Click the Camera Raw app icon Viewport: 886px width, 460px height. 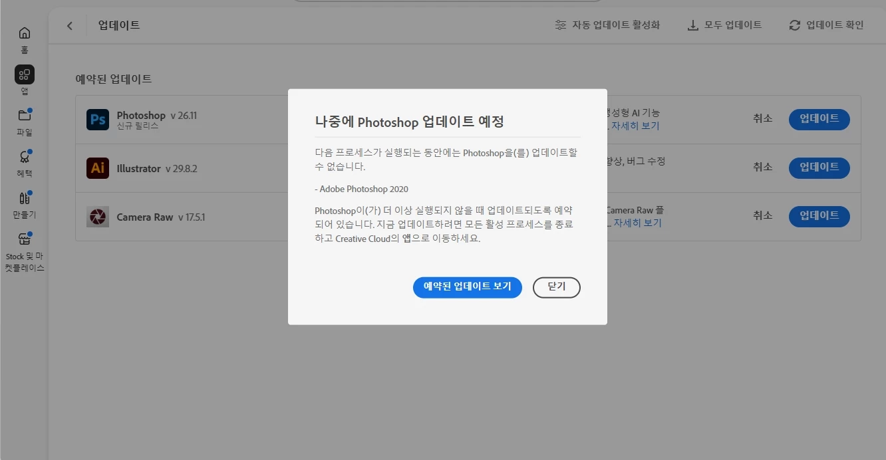(x=98, y=217)
